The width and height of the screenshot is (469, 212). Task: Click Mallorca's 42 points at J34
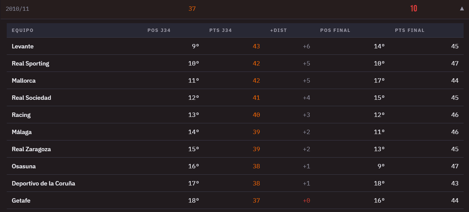click(256, 81)
